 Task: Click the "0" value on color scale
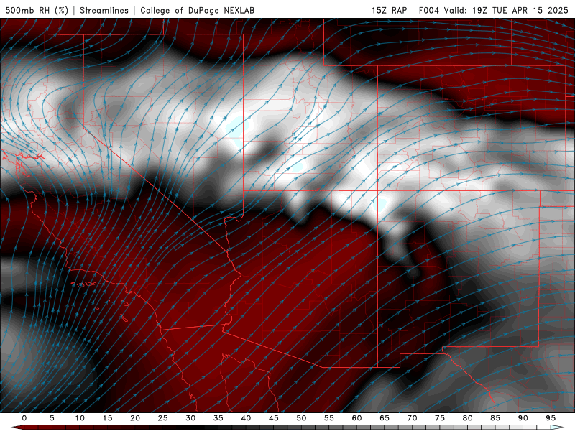(24, 418)
